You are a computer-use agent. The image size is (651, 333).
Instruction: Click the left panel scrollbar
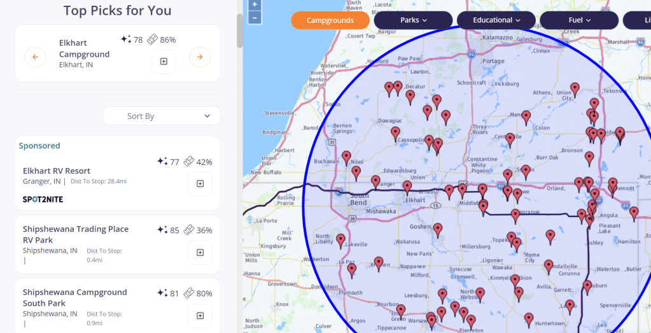[x=240, y=31]
